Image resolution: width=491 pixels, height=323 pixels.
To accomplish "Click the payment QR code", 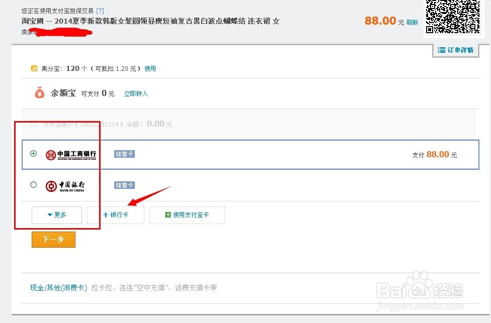I will coord(453,17).
